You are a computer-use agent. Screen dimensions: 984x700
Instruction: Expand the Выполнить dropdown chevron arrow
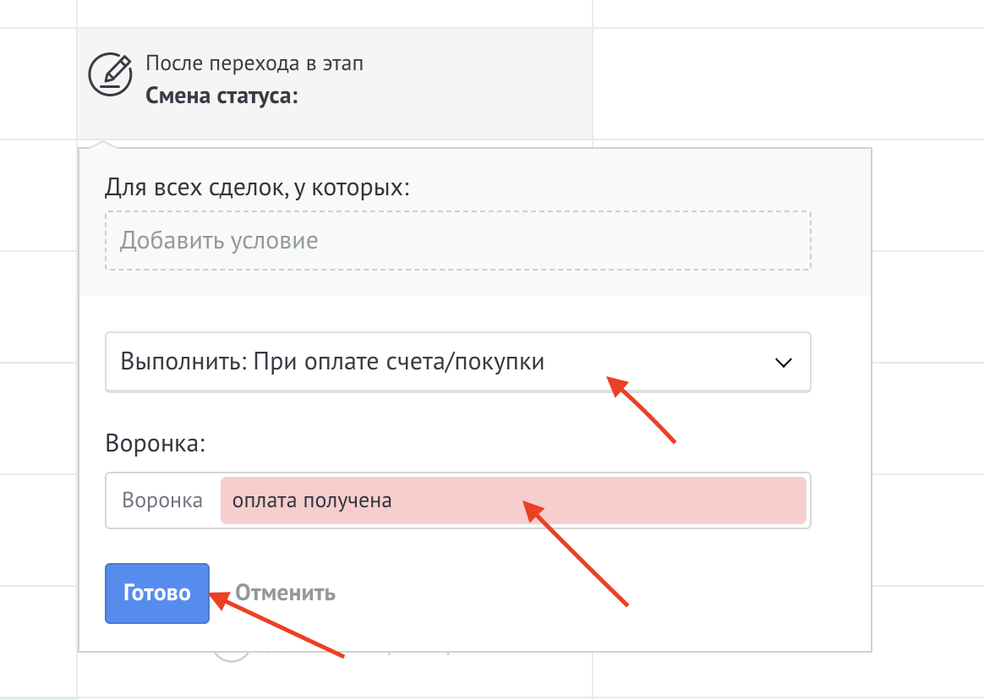tap(783, 363)
